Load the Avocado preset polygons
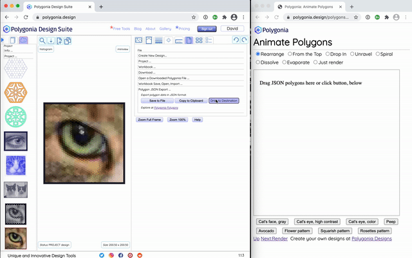This screenshot has height=258, width=412. (266, 231)
